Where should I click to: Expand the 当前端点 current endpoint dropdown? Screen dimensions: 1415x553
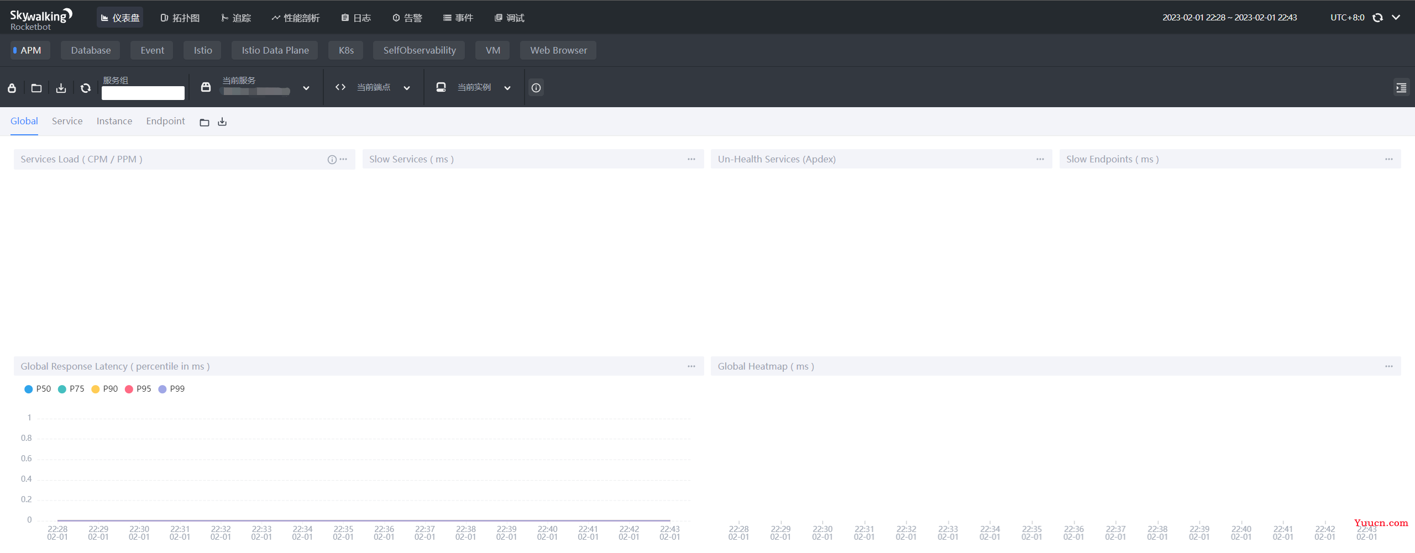coord(407,88)
